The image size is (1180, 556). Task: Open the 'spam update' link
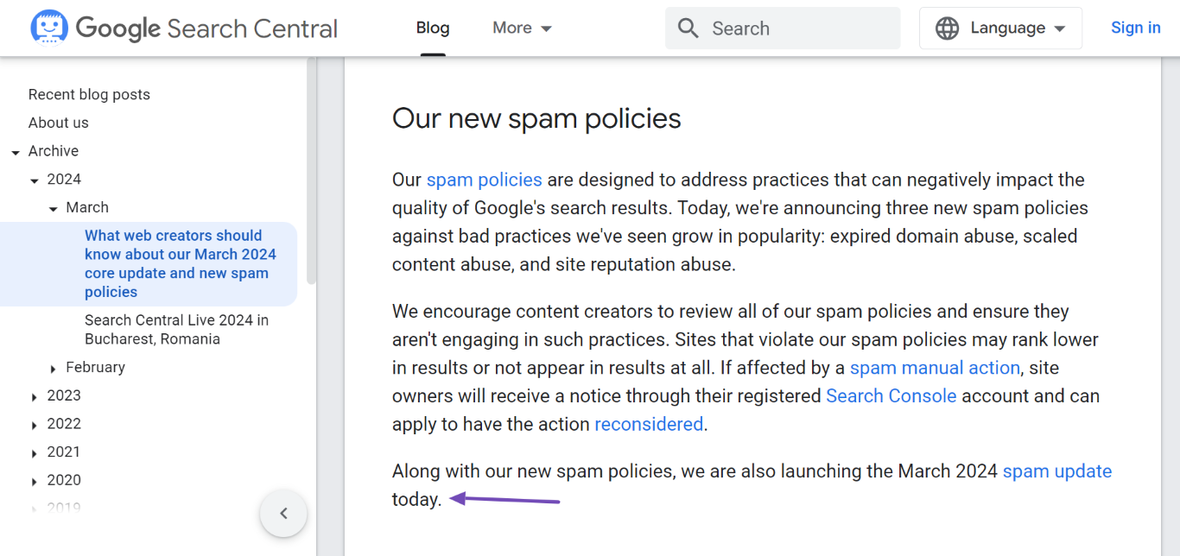tap(1057, 471)
